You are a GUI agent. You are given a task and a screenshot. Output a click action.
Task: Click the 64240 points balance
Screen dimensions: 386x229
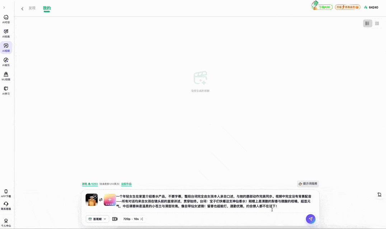click(371, 8)
